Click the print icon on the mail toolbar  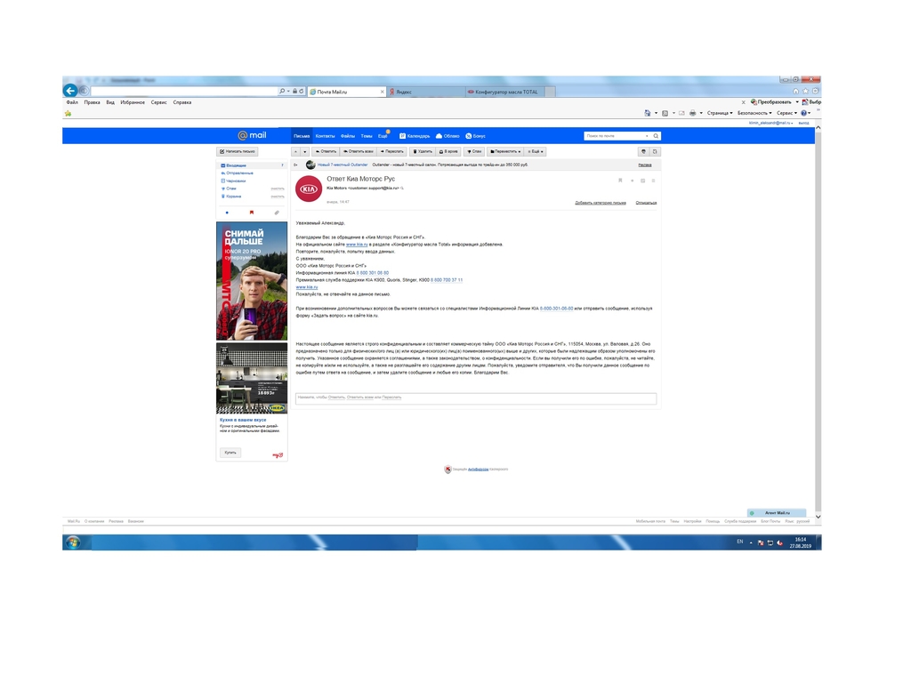click(643, 151)
